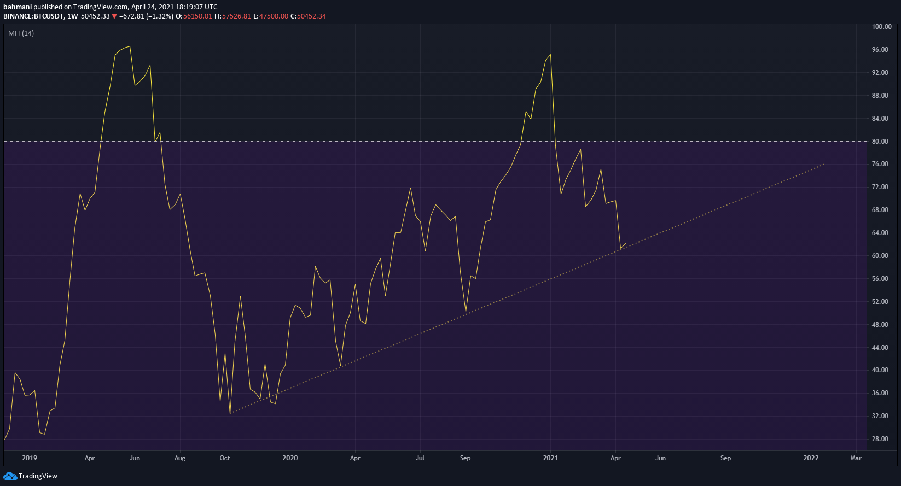Click the MFI peak near 96 in mid-2019

[129, 47]
